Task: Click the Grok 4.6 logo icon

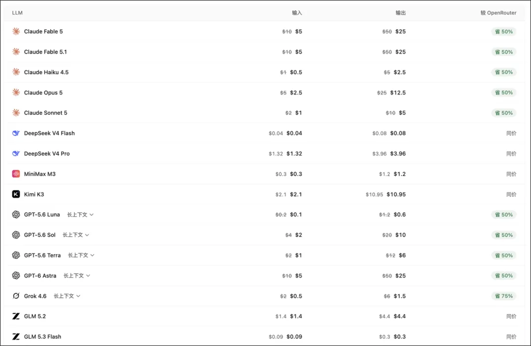Action: point(16,296)
